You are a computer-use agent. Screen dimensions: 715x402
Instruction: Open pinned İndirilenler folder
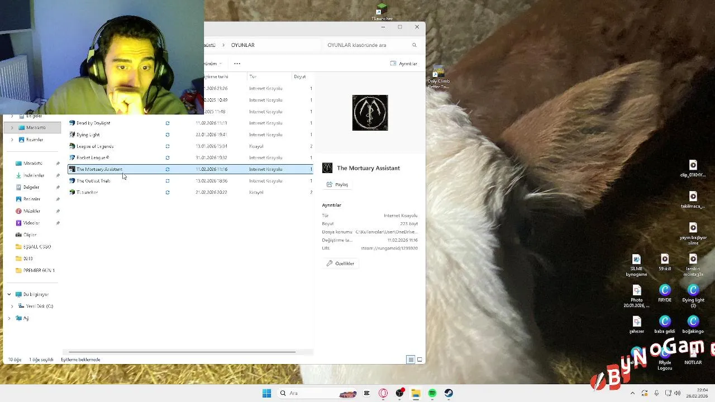tap(32, 175)
